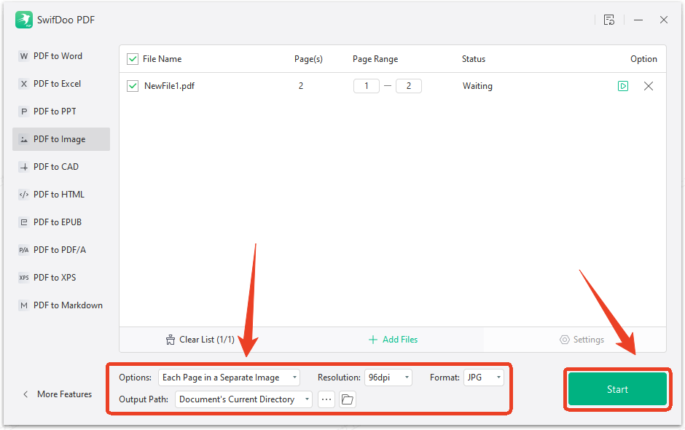The width and height of the screenshot is (685, 430).
Task: Switch to PDF to CAD
Action: pyautogui.click(x=61, y=167)
